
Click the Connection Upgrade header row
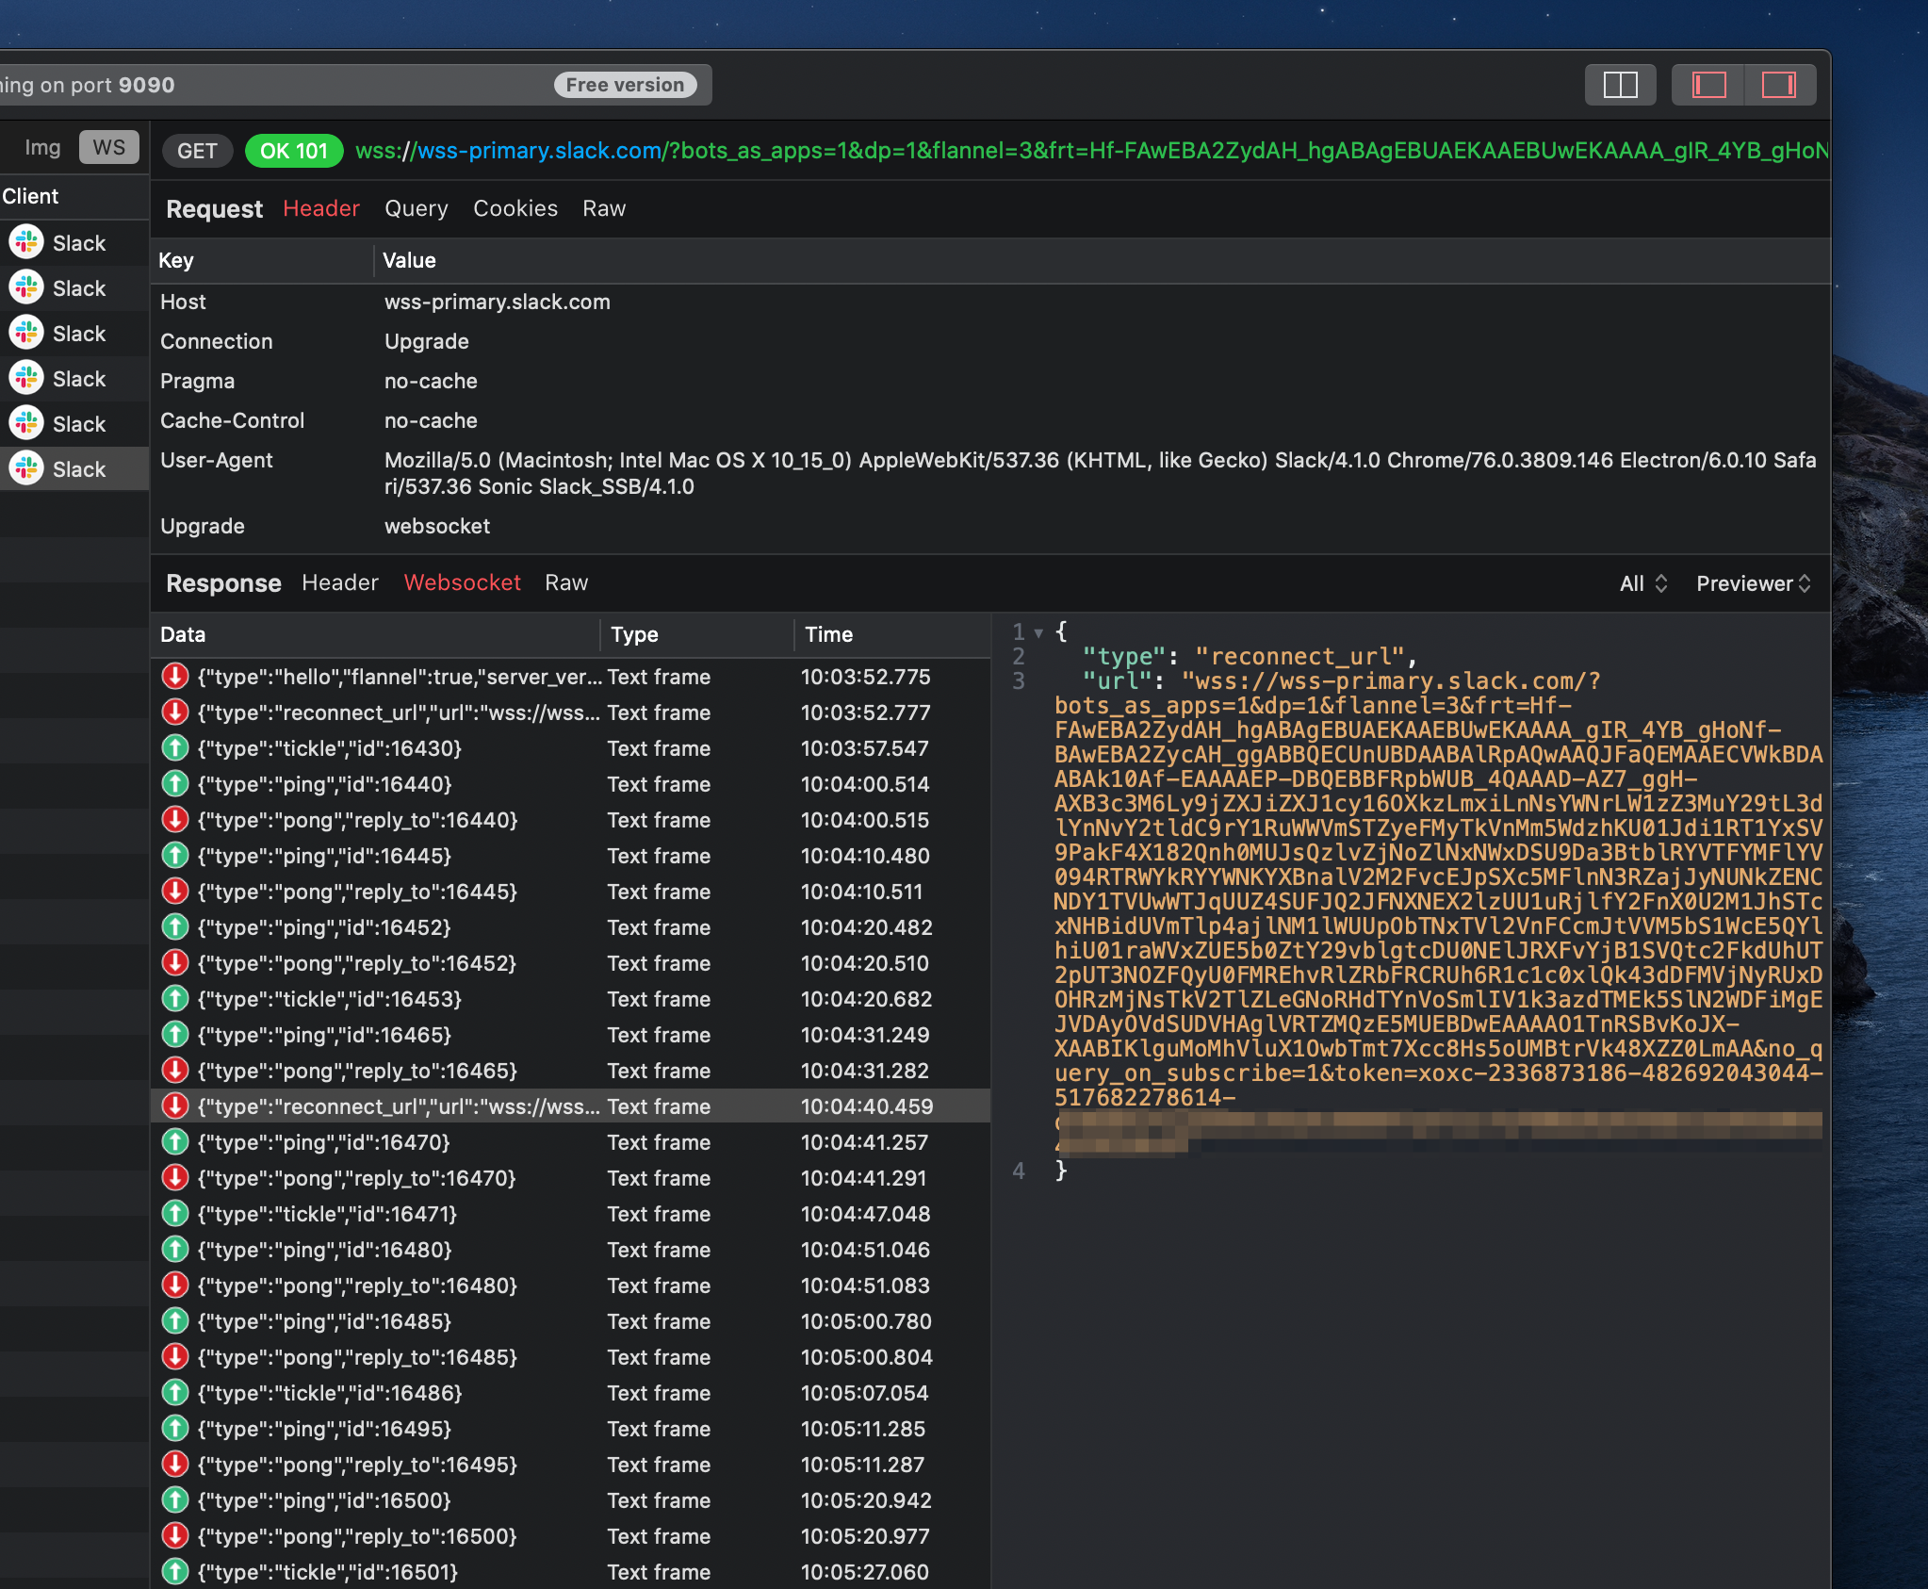pos(989,341)
